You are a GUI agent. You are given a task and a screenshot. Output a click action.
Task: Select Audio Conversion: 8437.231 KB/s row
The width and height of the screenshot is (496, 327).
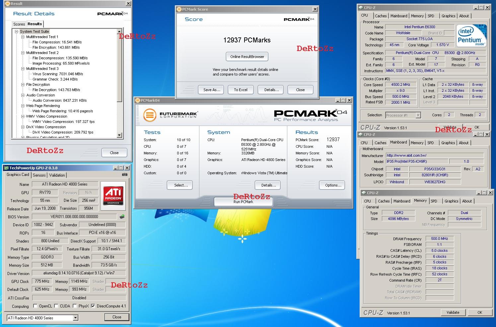[x=60, y=100]
